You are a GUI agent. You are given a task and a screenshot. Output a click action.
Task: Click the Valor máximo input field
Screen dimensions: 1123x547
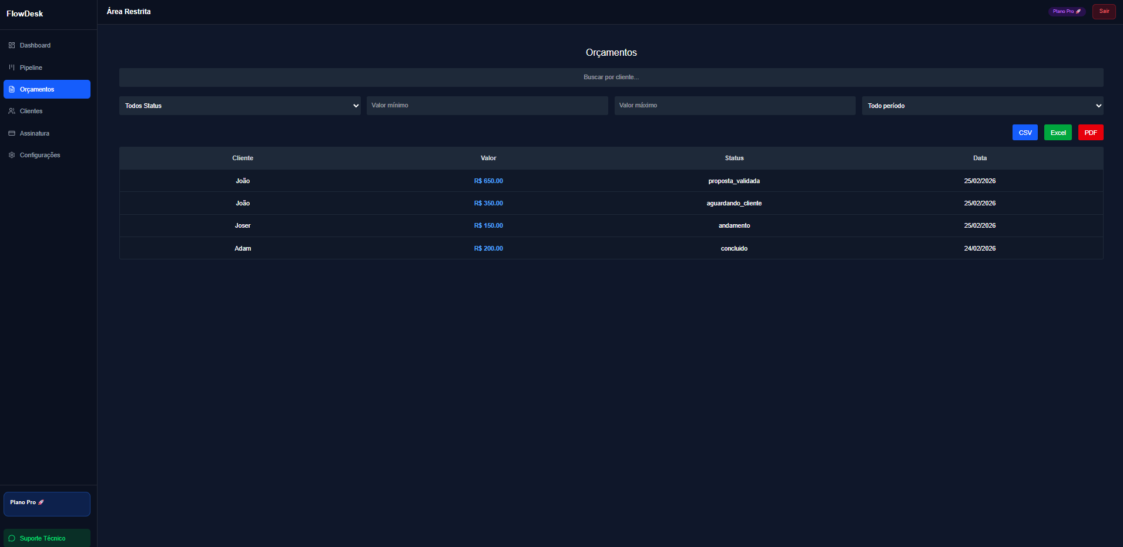[x=735, y=106]
